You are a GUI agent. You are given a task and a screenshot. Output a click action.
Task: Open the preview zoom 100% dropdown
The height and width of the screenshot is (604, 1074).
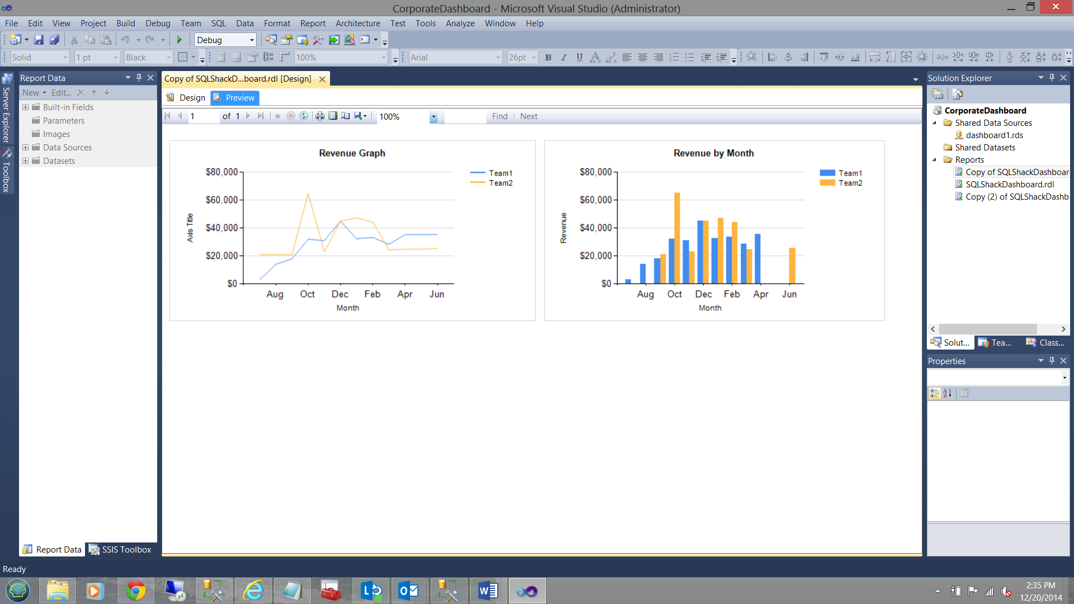434,117
